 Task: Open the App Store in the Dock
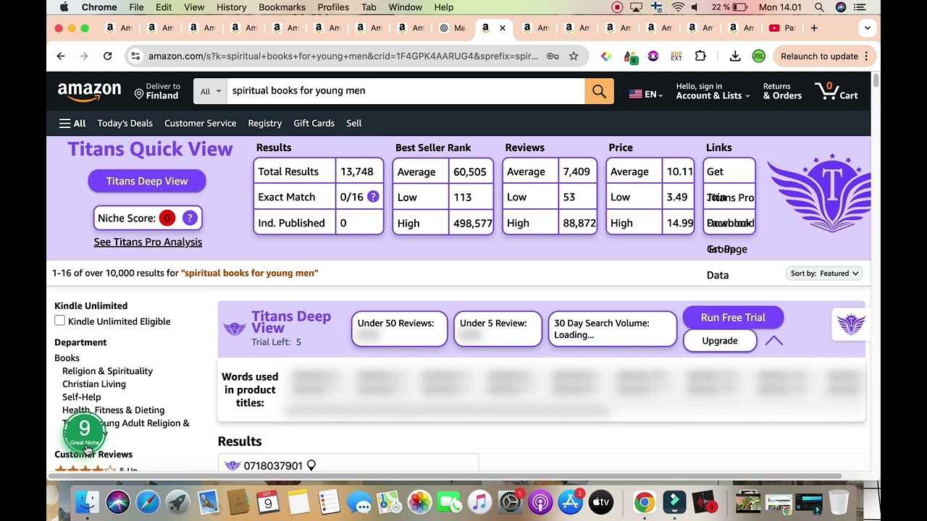pos(571,502)
